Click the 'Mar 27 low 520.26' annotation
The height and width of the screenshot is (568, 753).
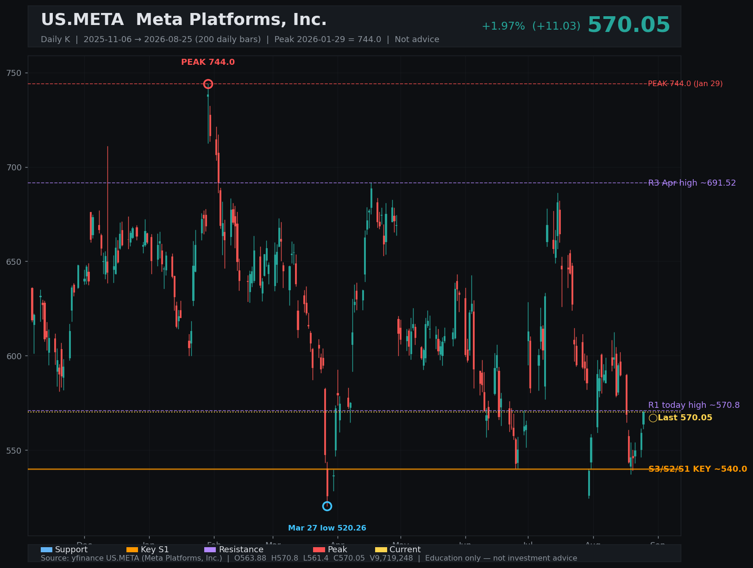[327, 528]
